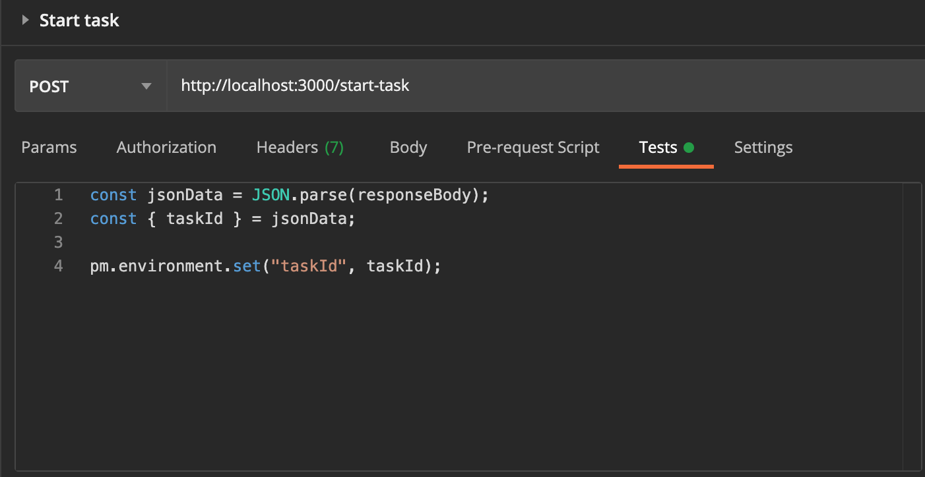Select the currently active Tests tab
Image resolution: width=925 pixels, height=477 pixels.
pyautogui.click(x=658, y=147)
